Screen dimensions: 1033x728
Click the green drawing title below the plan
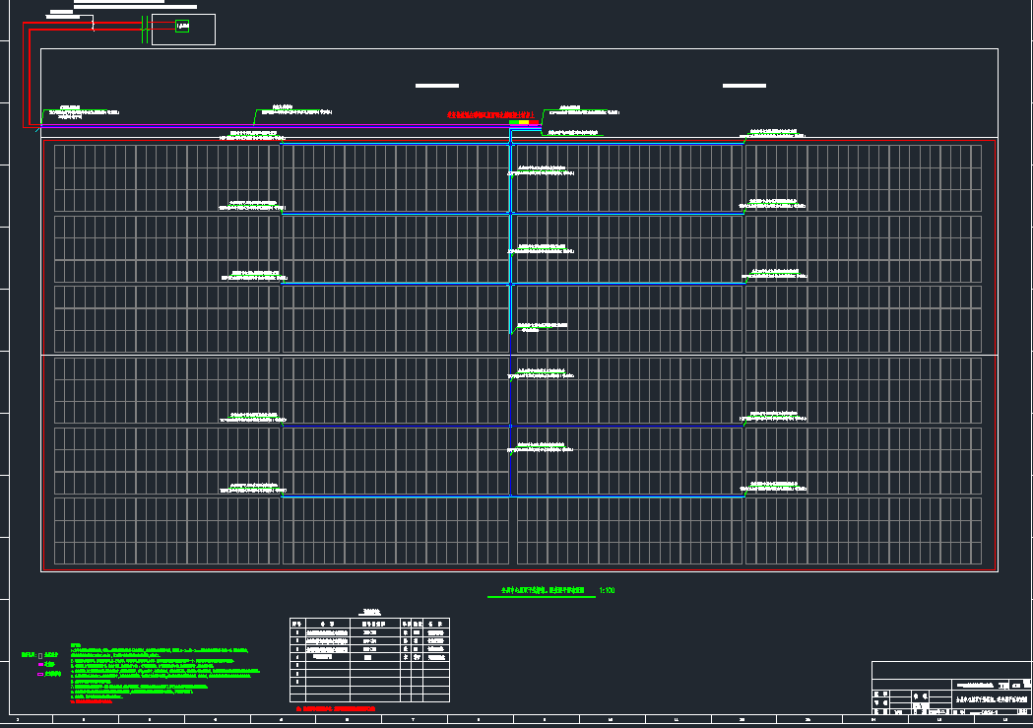tap(542, 591)
